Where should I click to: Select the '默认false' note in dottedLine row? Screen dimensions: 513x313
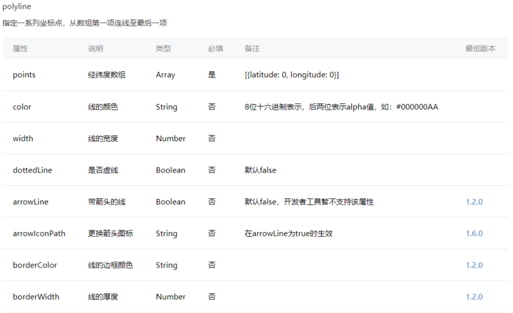pyautogui.click(x=260, y=170)
